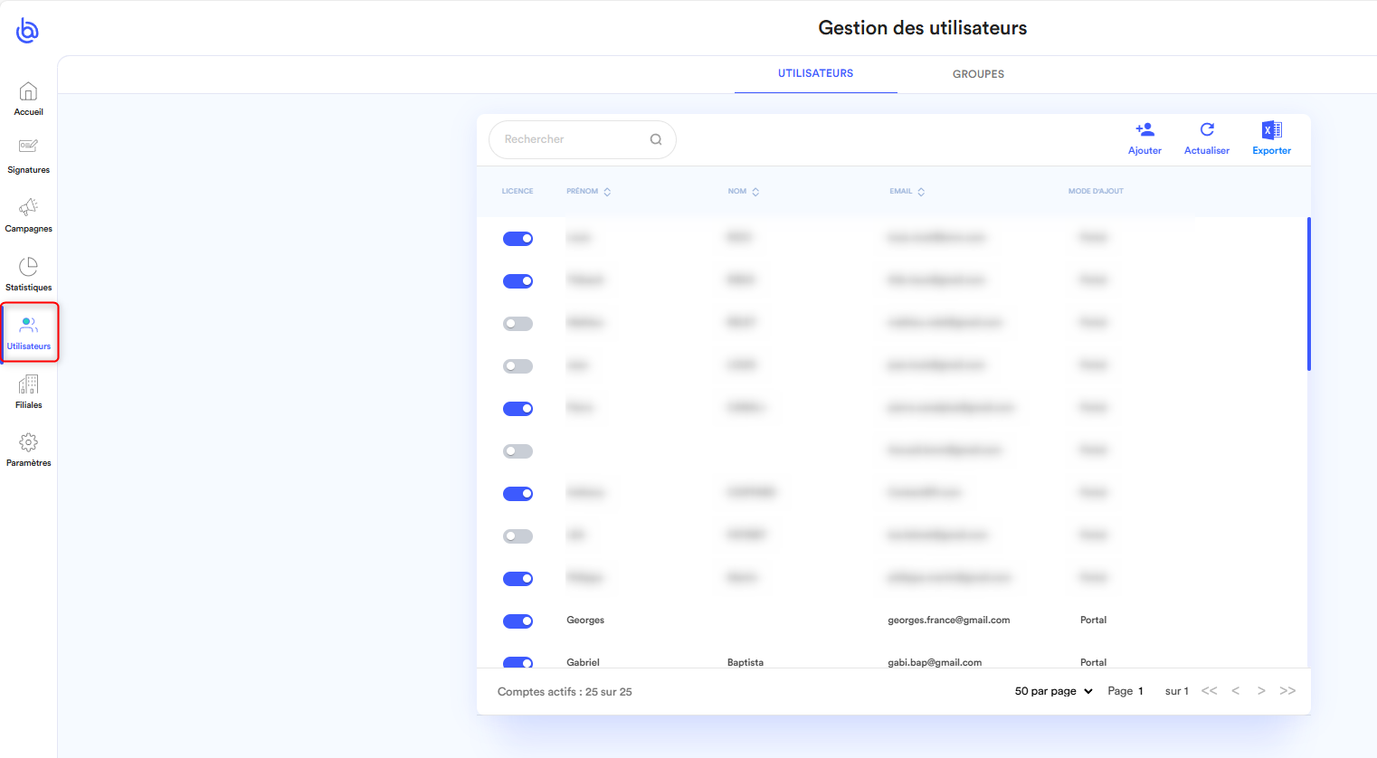Open Paramètres gear icon
This screenshot has width=1377, height=758.
tap(28, 442)
